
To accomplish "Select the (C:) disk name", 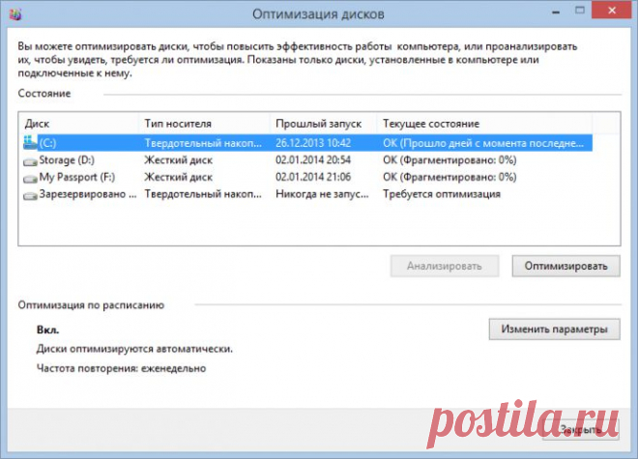I will point(47,143).
